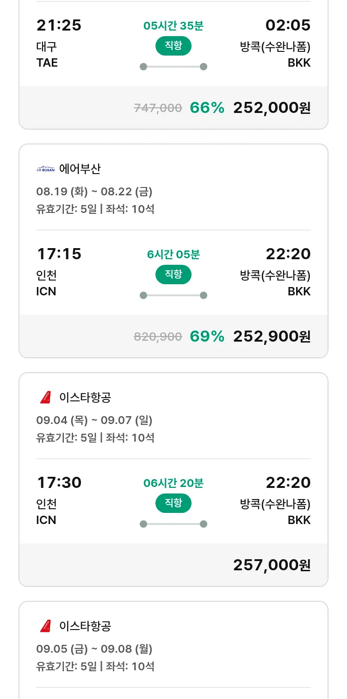Screen dimensions: 347x699
Task: Click Eastar Jet logo on 09.04 flight card
Action: pyautogui.click(x=45, y=398)
